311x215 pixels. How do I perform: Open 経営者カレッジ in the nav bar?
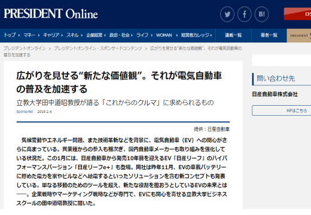195,35
